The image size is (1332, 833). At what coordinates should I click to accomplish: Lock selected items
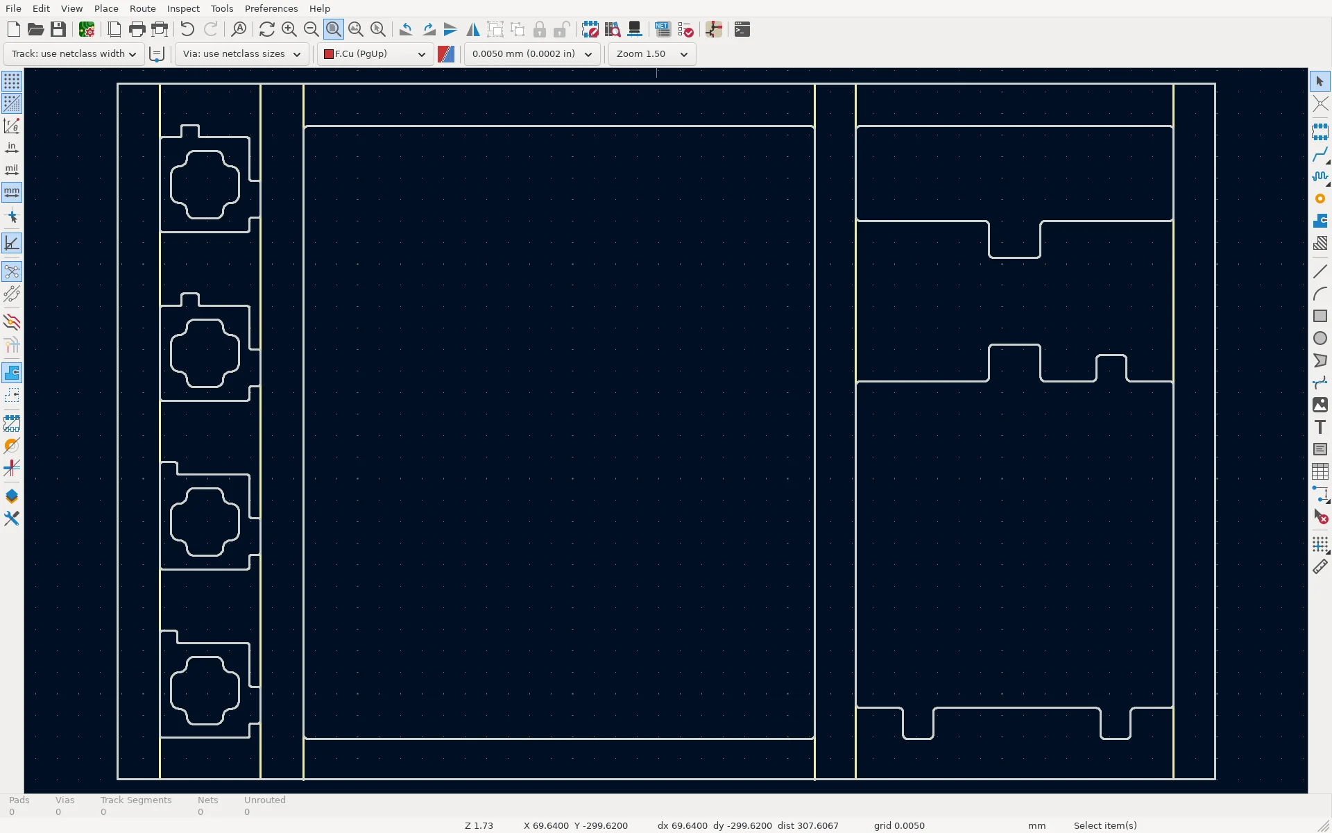(540, 29)
